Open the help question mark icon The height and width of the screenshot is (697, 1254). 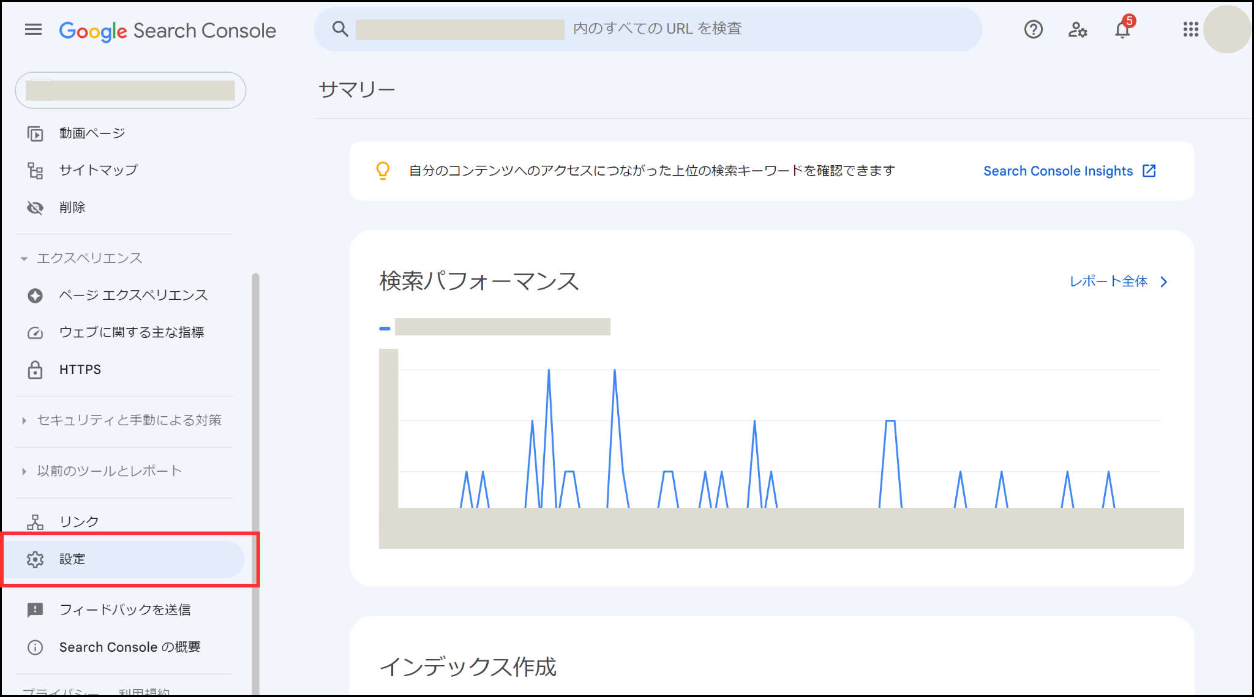pyautogui.click(x=1034, y=29)
